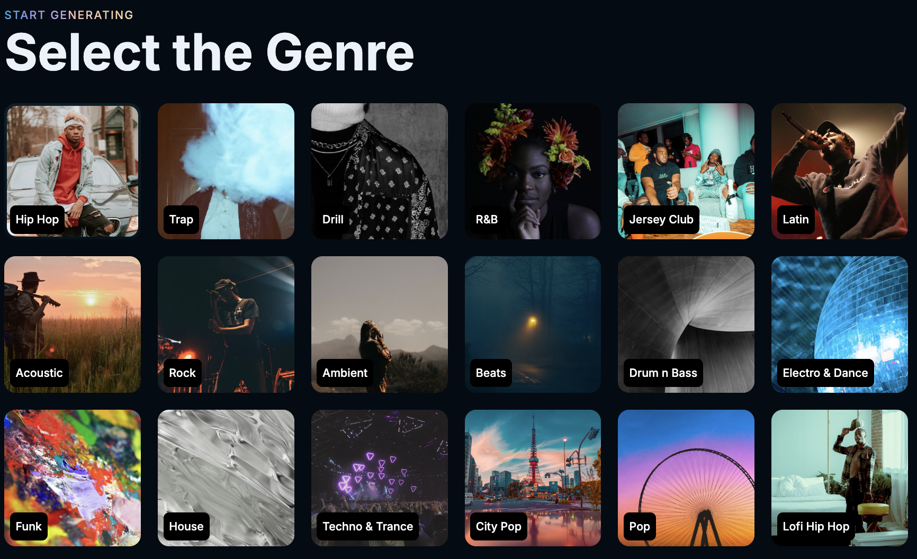Pick the Rock genre card
This screenshot has height=559, width=917.
226,324
